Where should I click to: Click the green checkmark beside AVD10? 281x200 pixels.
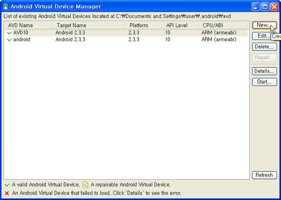tap(9, 33)
